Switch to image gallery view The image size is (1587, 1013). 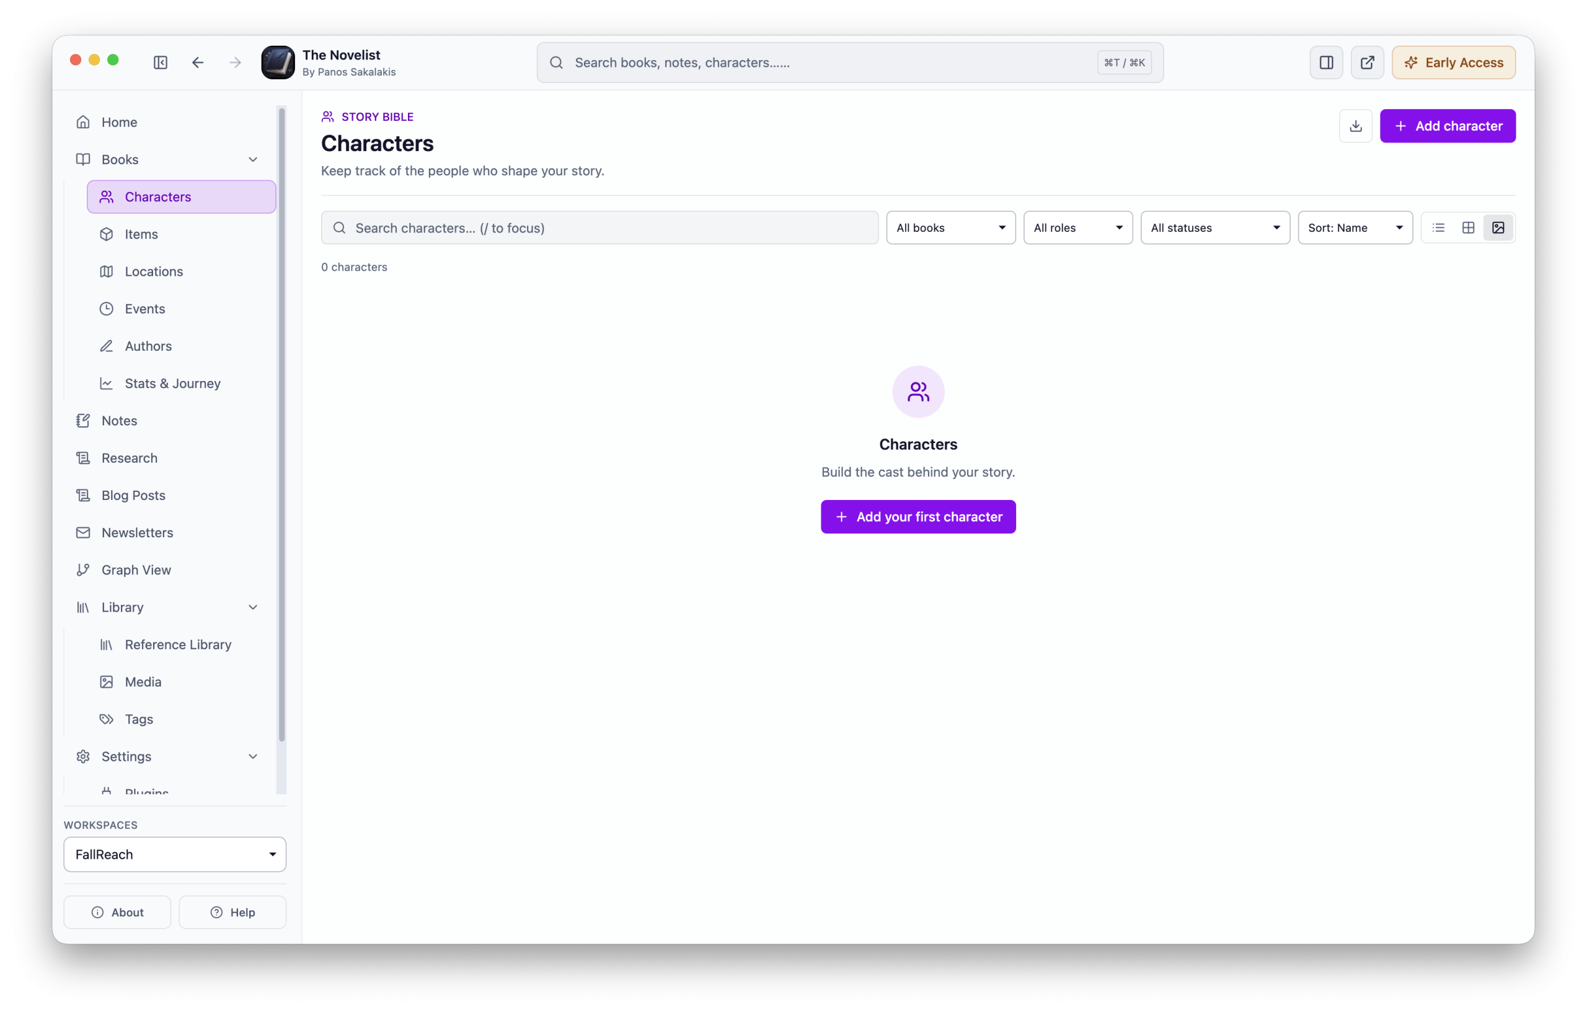point(1497,228)
